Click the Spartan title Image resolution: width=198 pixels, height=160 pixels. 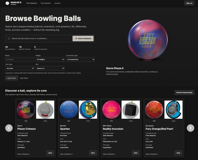(65, 129)
